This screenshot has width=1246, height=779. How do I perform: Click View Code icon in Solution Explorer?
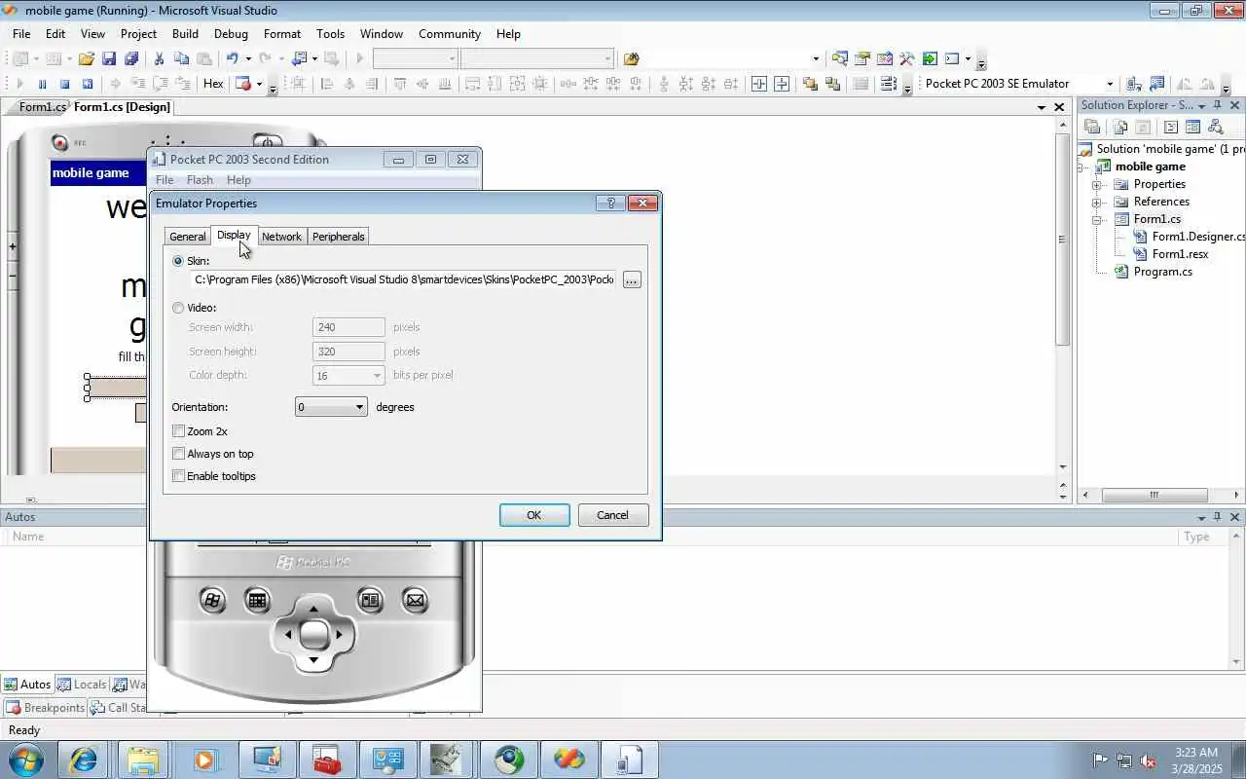coord(1170,127)
